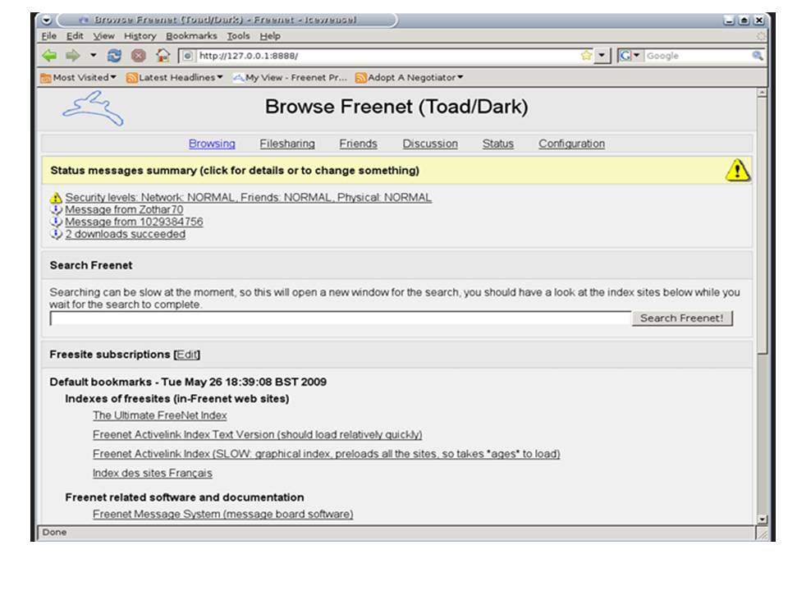Screen dimensions: 788x591
Task: Open the window menu button in title bar
Action: coord(46,20)
